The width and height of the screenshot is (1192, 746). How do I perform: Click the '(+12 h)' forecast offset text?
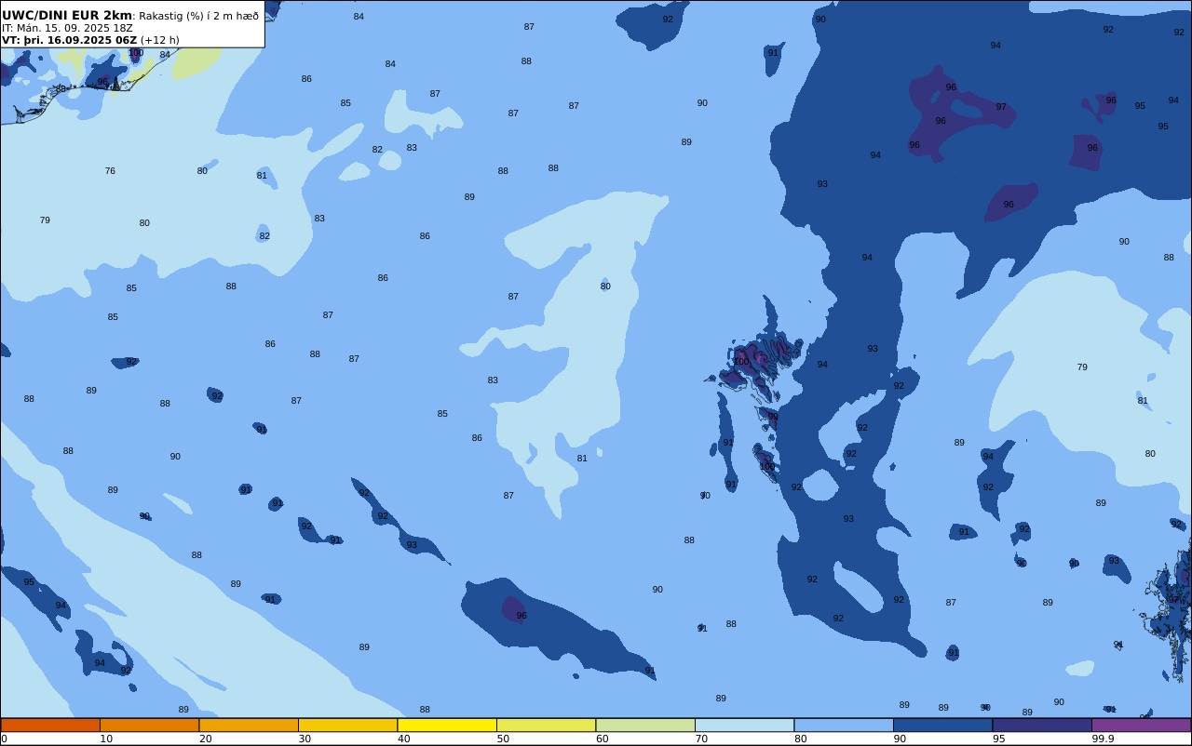[x=159, y=40]
